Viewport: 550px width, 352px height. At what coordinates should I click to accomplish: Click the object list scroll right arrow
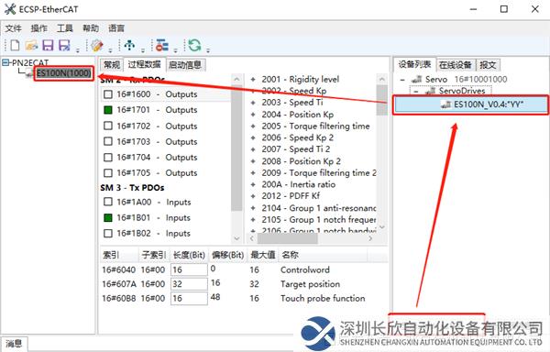(370, 238)
